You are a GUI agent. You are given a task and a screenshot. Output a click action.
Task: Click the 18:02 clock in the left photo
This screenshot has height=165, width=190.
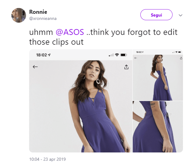(41, 55)
